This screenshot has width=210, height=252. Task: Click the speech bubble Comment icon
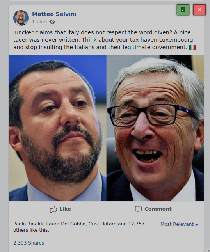coord(138,209)
